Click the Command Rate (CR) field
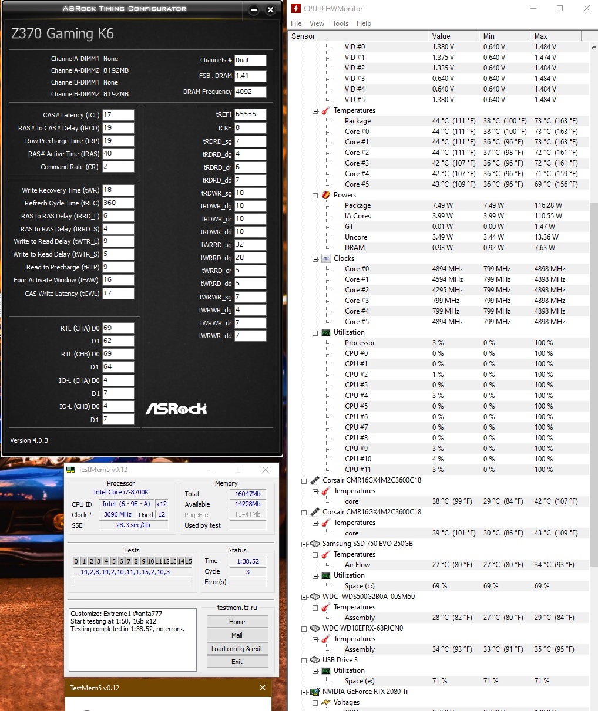 click(x=118, y=167)
